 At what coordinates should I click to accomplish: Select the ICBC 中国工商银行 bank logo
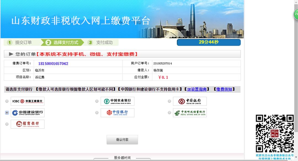(28, 101)
